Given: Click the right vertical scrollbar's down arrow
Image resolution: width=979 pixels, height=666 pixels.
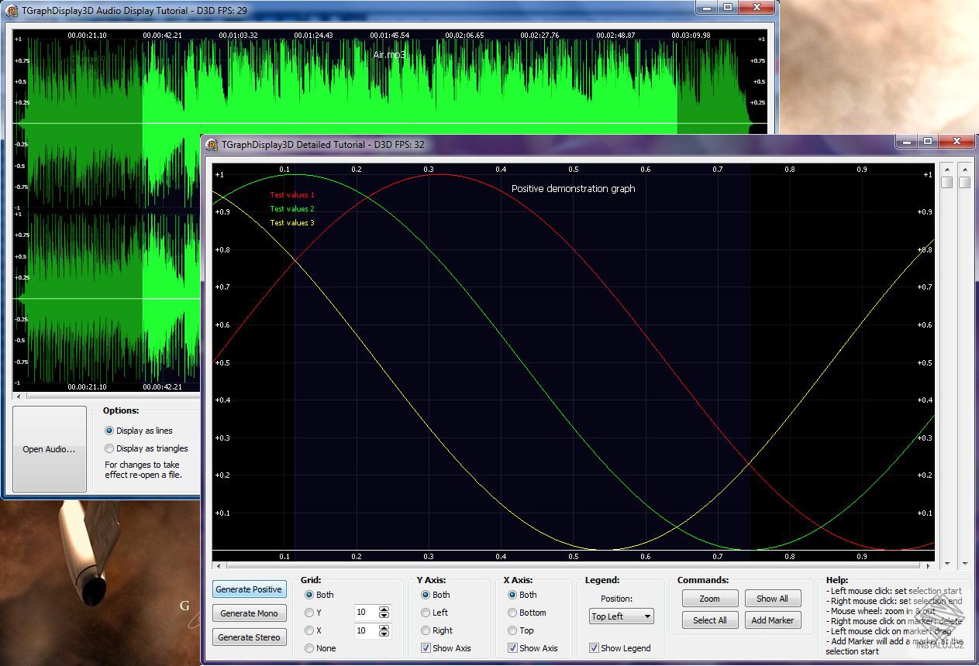Looking at the screenshot, I should pyautogui.click(x=964, y=565).
